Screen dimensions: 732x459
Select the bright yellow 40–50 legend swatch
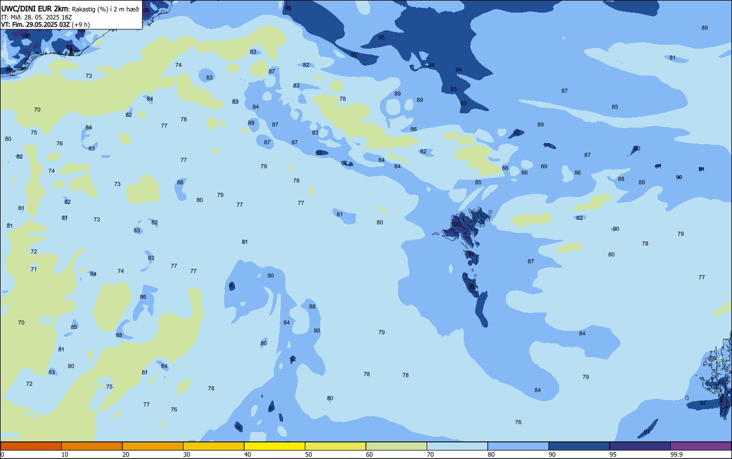tap(274, 446)
